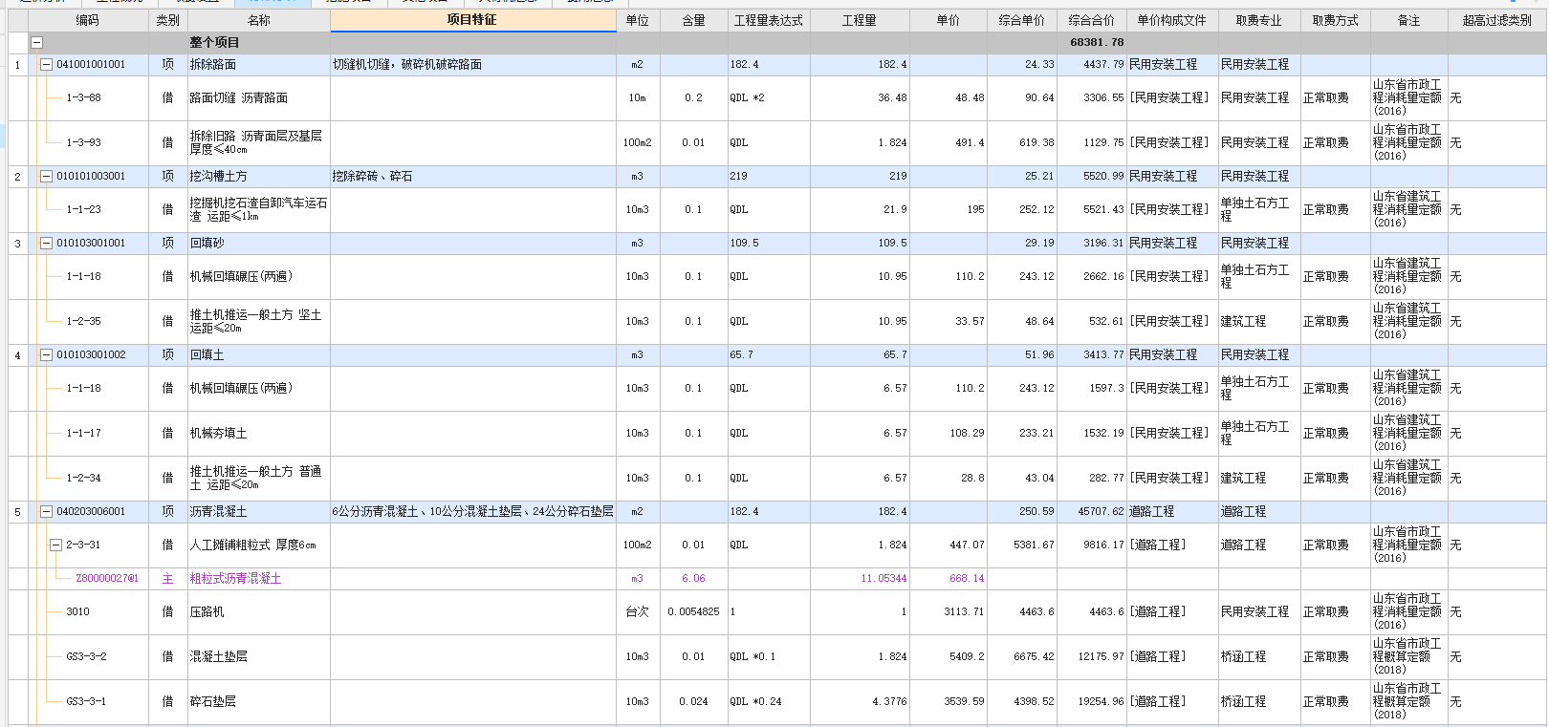Image resolution: width=1549 pixels, height=727 pixels.
Task: Click the 粗粒式沥青混凝土 material name
Action: tap(235, 578)
